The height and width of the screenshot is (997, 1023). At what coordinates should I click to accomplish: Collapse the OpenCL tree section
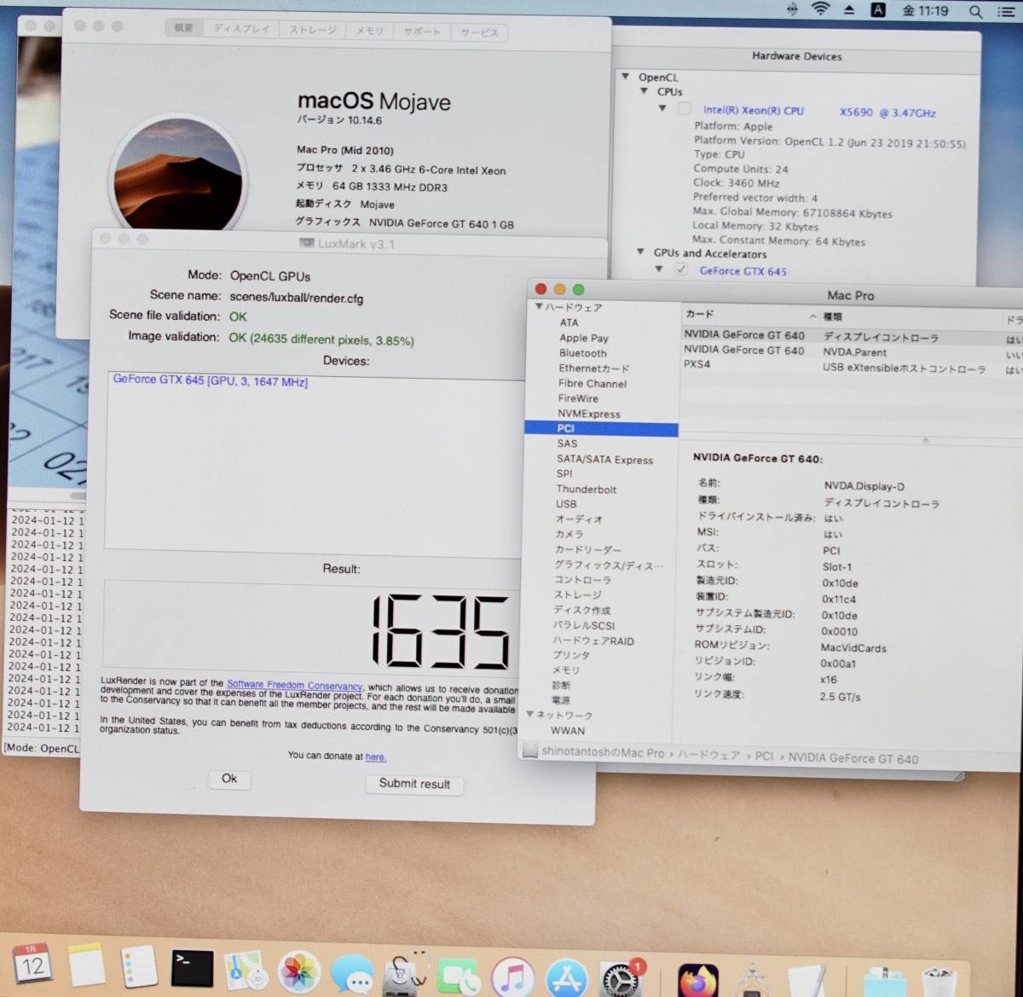click(x=626, y=77)
